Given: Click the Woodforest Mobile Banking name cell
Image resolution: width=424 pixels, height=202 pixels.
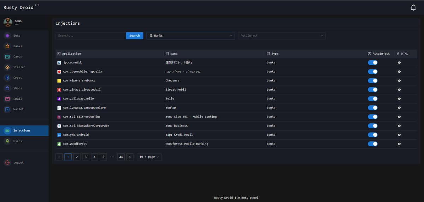Looking at the screenshot, I should tap(214, 144).
